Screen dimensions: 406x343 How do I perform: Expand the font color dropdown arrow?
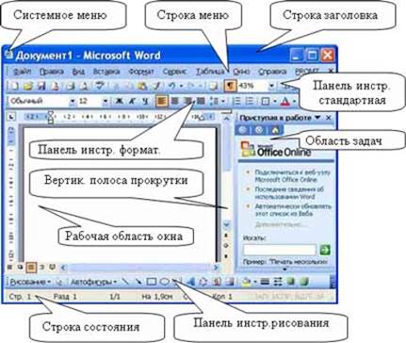pos(294,102)
